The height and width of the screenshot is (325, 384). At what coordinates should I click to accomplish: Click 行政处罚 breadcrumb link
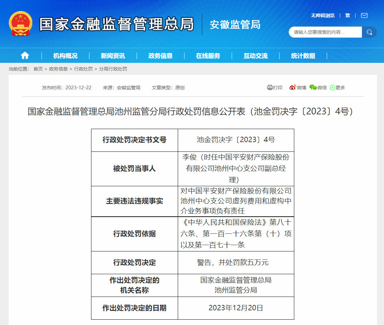pyautogui.click(x=83, y=69)
